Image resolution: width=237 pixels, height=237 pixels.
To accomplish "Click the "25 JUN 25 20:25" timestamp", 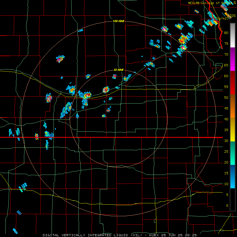I will (179, 235).
